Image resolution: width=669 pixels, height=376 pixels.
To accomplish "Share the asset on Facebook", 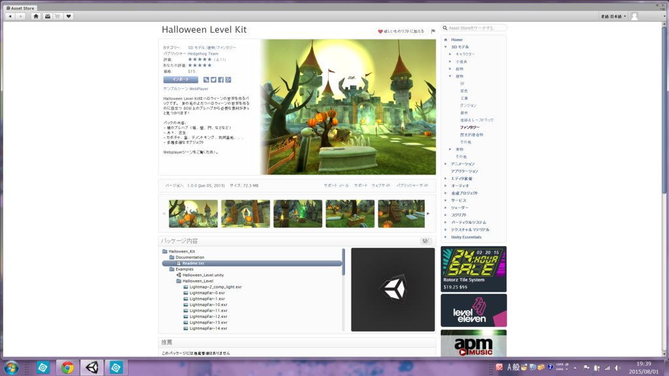I will point(221,79).
